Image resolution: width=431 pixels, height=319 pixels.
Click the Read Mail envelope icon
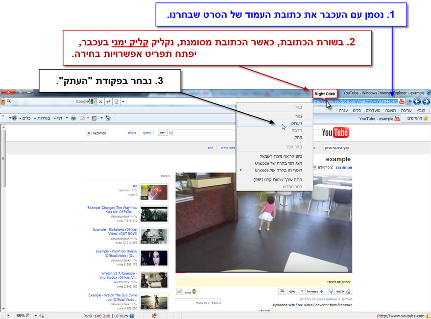coord(82,118)
